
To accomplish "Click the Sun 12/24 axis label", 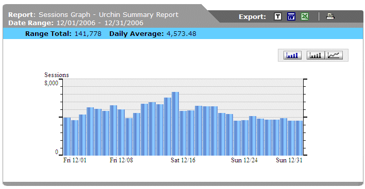I will coord(244,160).
